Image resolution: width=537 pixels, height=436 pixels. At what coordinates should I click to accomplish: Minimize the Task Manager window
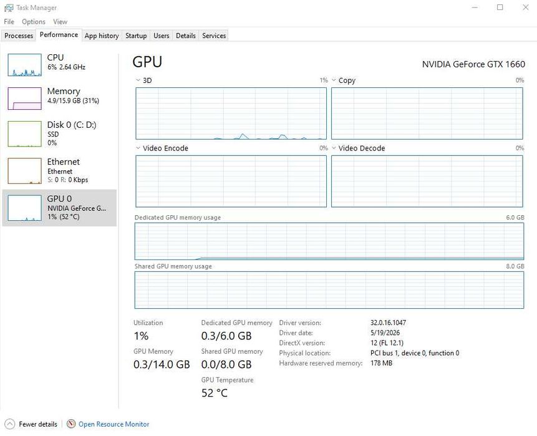[475, 7]
